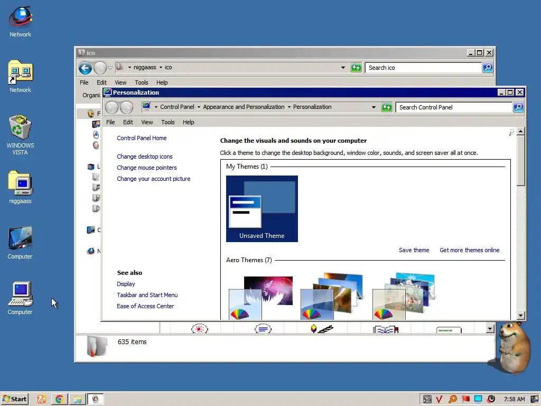Open the Windows Explorer folder on the taskbar
The height and width of the screenshot is (406, 541).
point(77,399)
